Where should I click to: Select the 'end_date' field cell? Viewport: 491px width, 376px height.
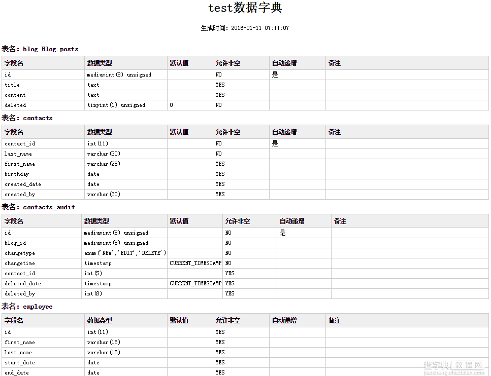click(x=43, y=372)
